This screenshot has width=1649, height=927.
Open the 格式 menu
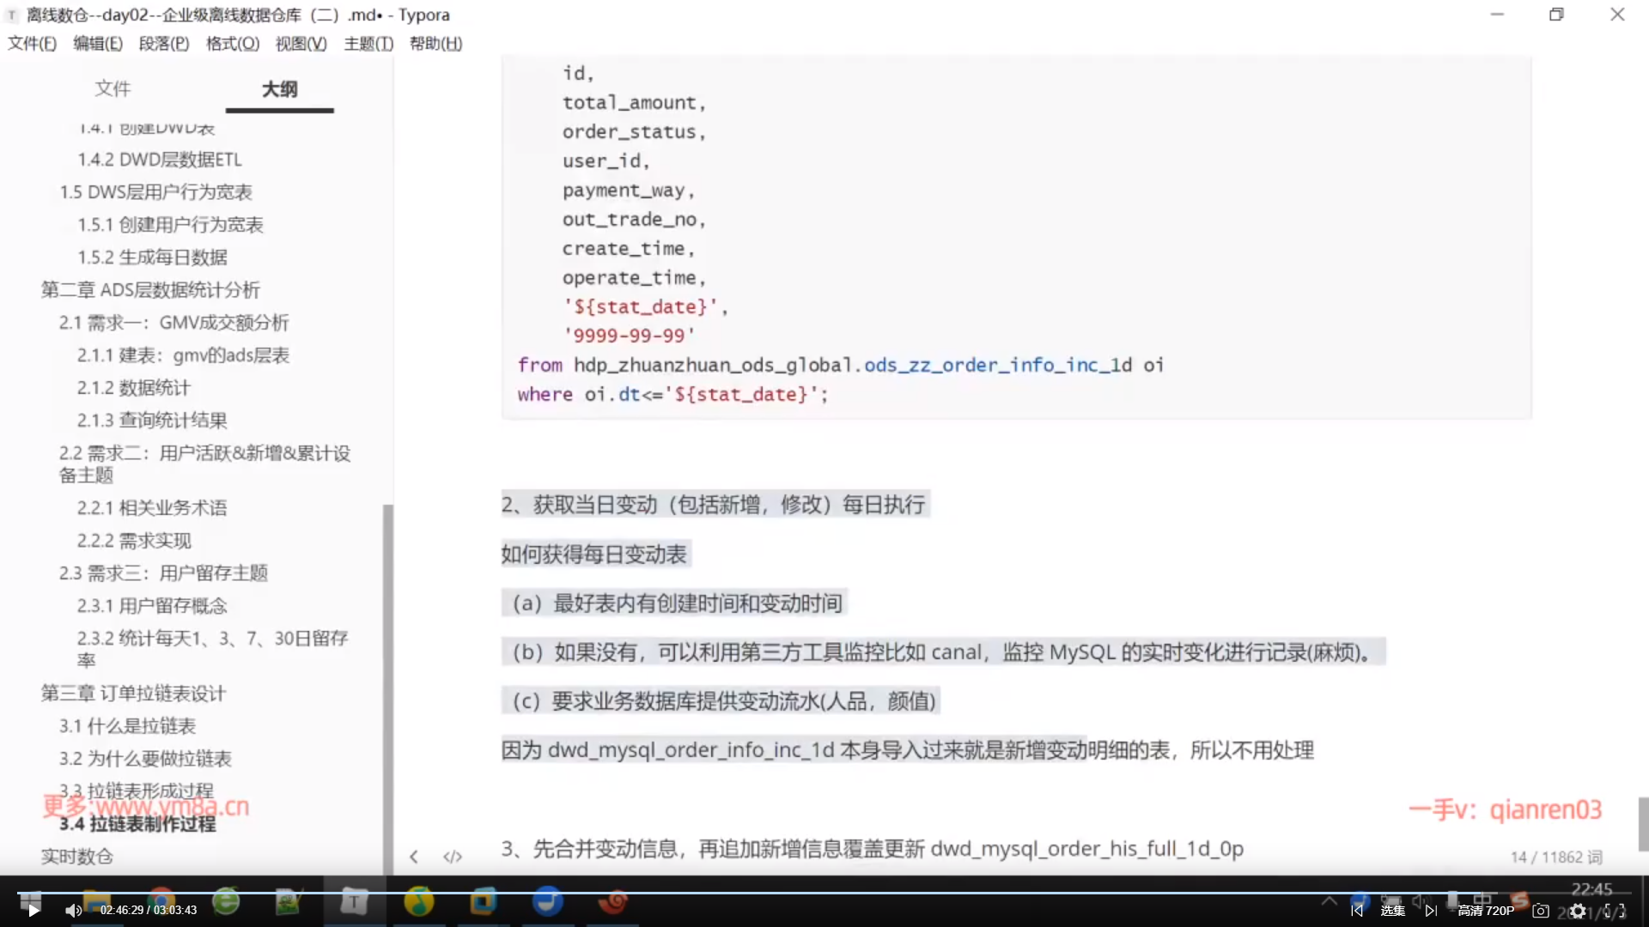pyautogui.click(x=232, y=44)
